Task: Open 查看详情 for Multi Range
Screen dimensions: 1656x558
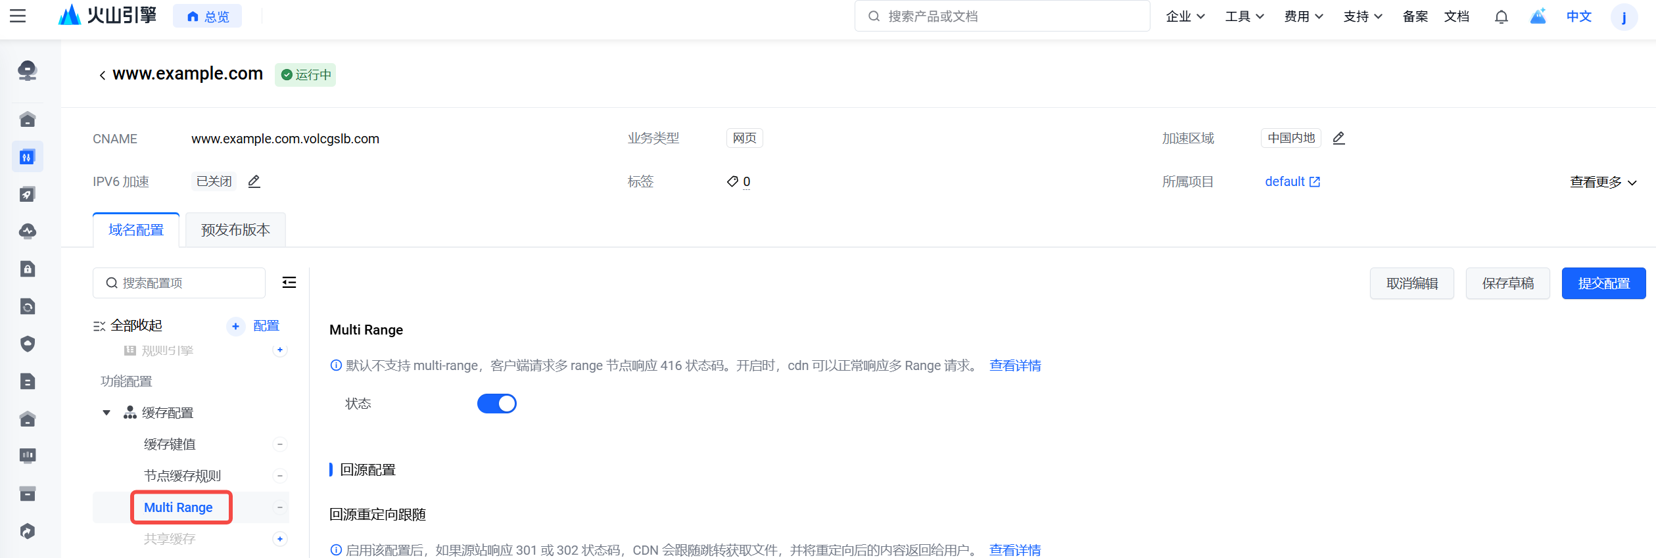Action: click(x=1015, y=365)
